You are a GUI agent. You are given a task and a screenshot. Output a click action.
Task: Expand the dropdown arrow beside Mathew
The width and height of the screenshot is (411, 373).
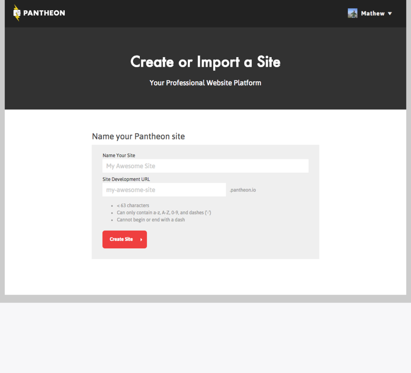point(390,14)
